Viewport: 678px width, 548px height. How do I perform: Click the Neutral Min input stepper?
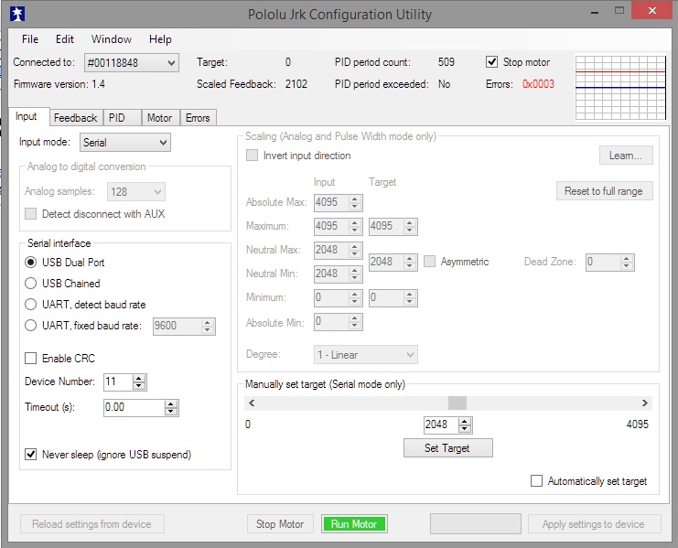pyautogui.click(x=355, y=274)
